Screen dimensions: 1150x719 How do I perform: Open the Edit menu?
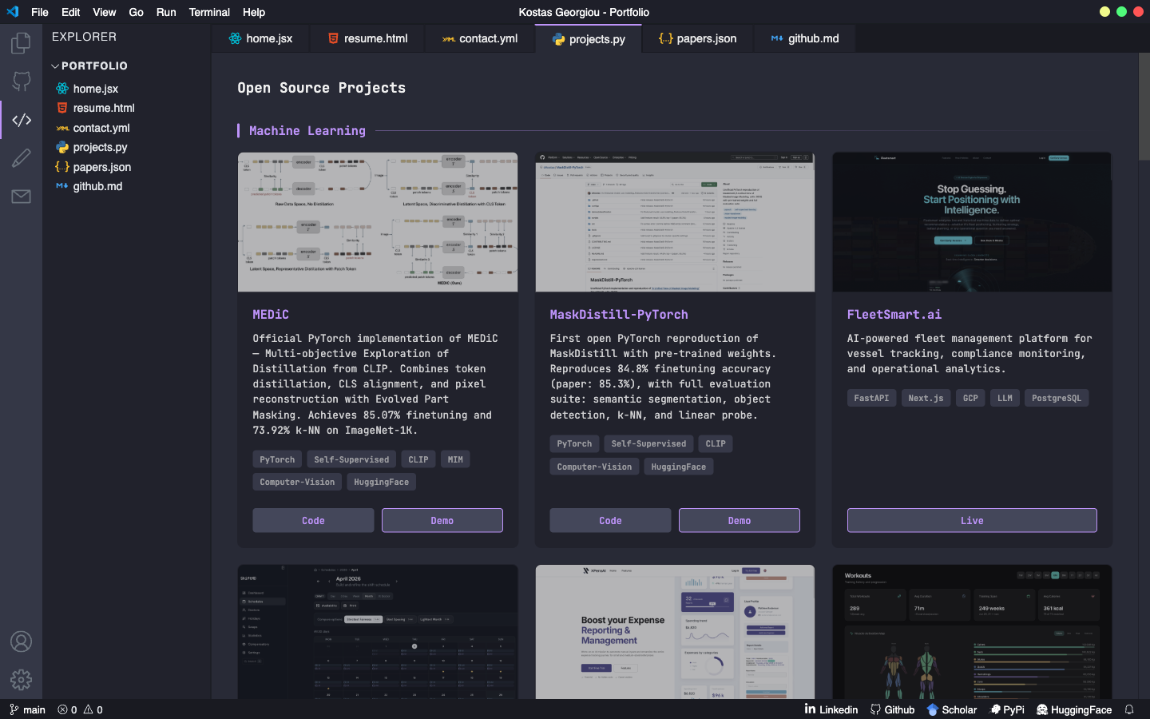coord(71,12)
